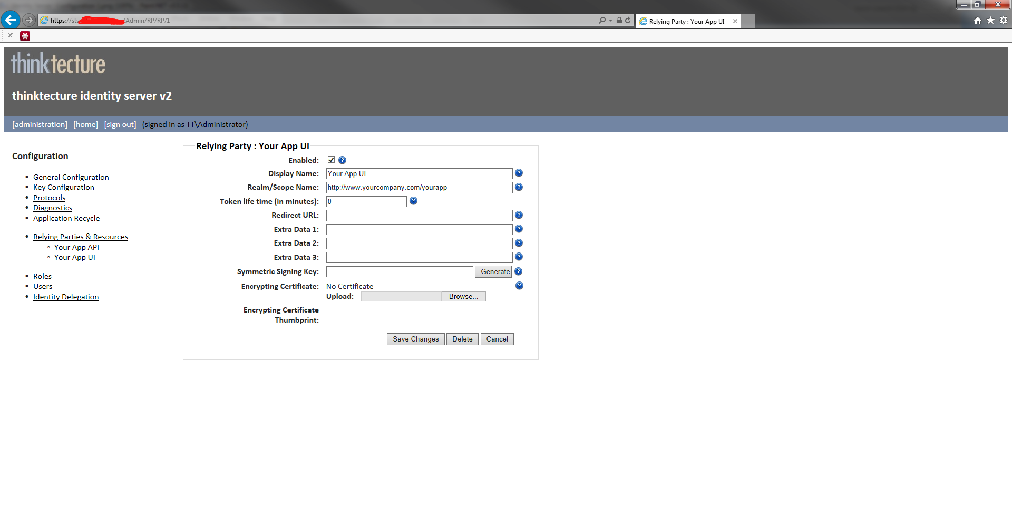Open Favorites star icon

(990, 20)
